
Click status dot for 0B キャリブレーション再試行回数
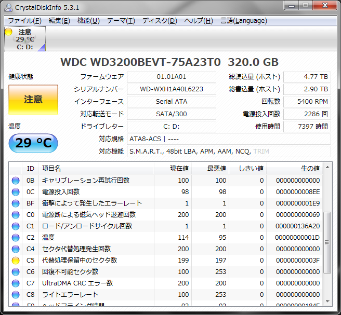pyautogui.click(x=16, y=181)
